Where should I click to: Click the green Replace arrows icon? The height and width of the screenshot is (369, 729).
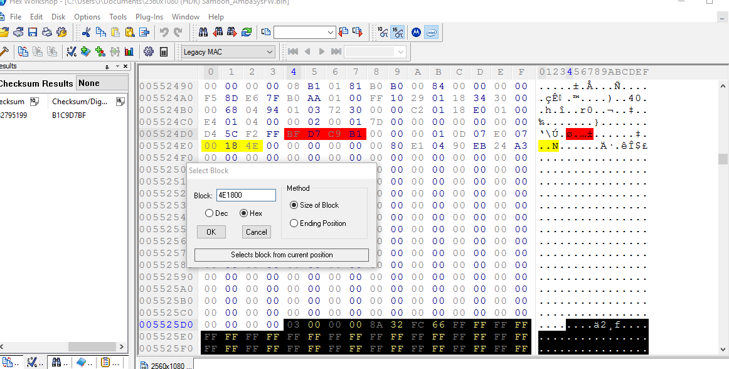click(x=247, y=32)
